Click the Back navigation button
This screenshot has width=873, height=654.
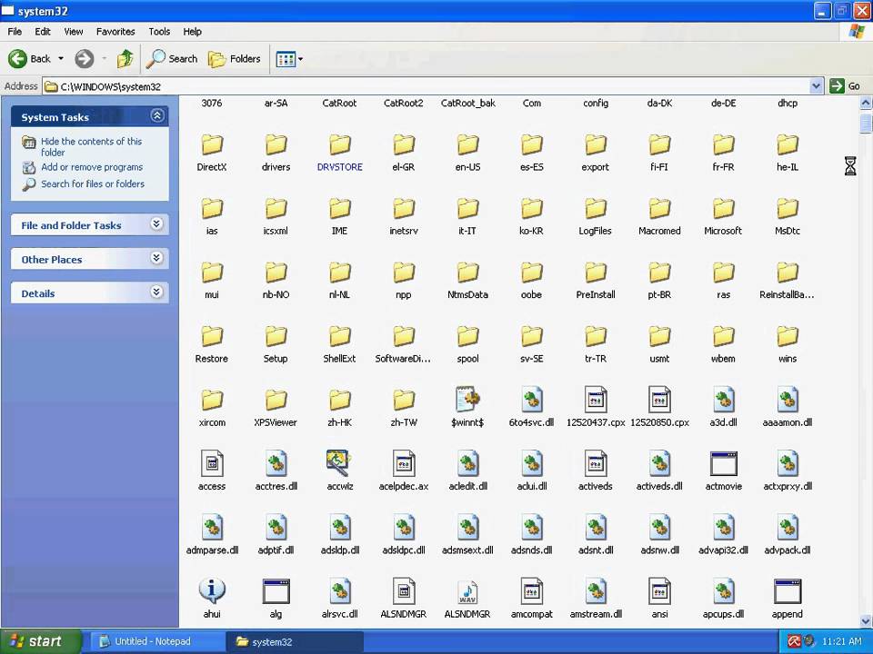pos(29,58)
